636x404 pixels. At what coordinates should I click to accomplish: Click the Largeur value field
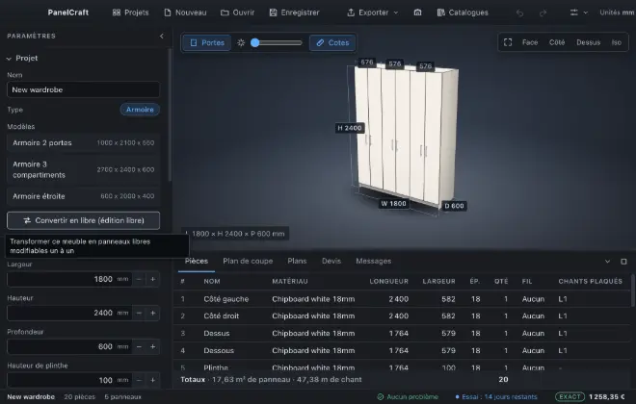(69, 279)
